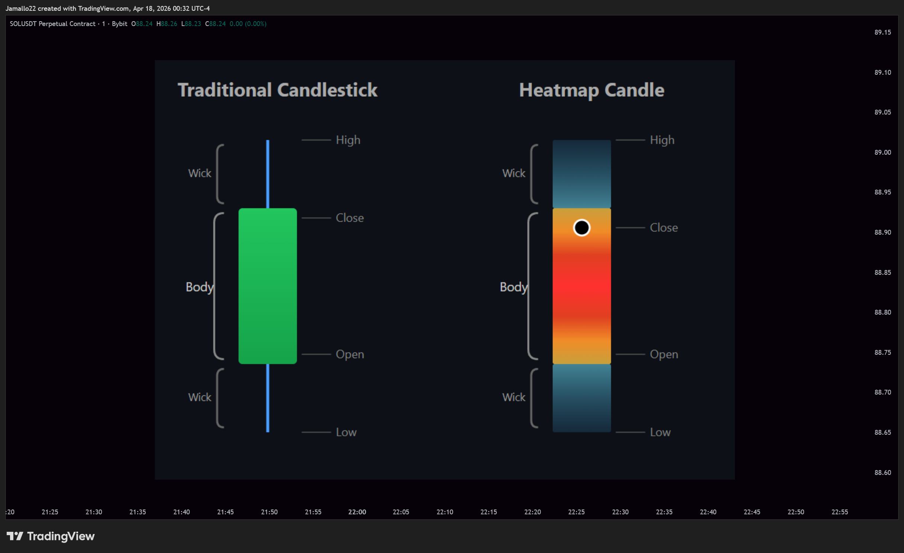This screenshot has height=553, width=904.
Task: Click price 88.85 on the price axis
Action: (x=882, y=273)
